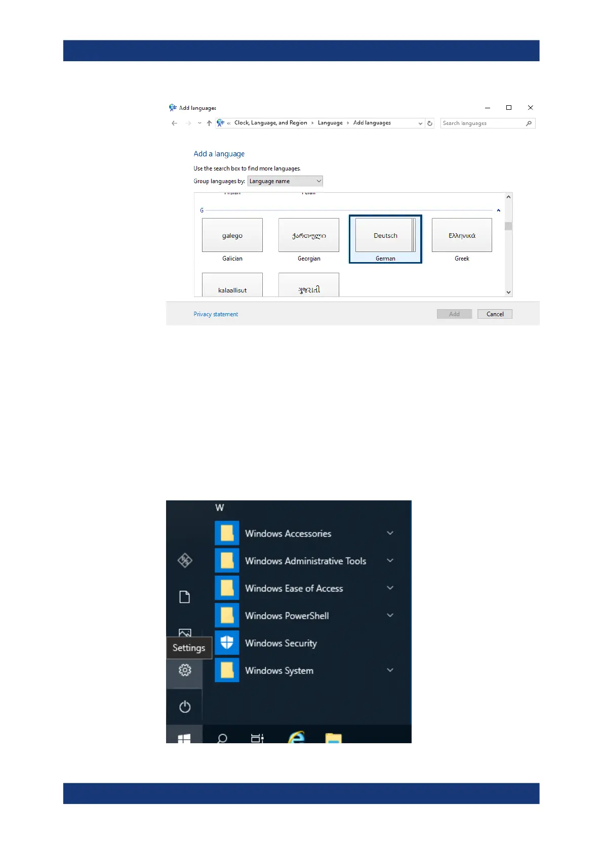This screenshot has width=603, height=852.
Task: Click the Windows Start button on taskbar
Action: tap(184, 738)
